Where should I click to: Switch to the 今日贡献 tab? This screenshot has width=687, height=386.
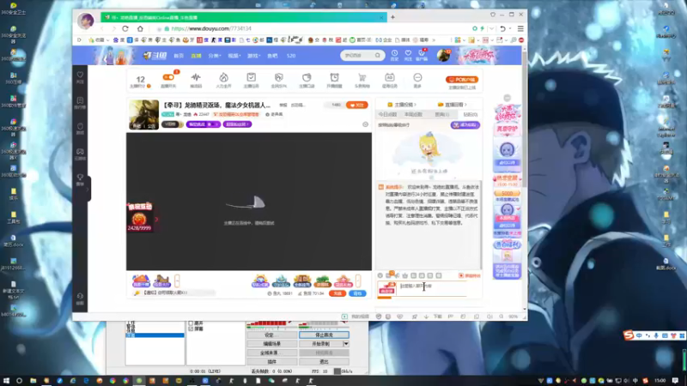coord(387,115)
